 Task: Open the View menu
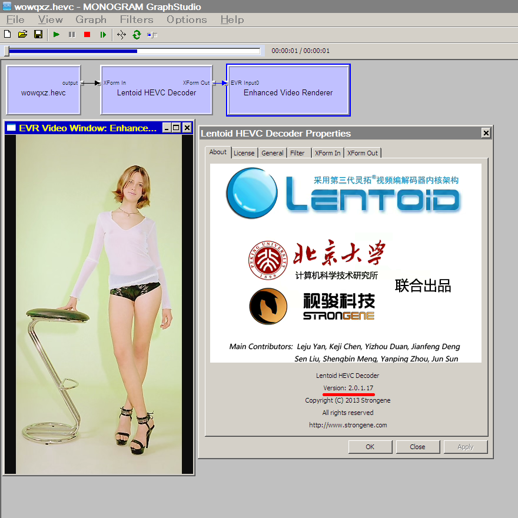tap(50, 19)
